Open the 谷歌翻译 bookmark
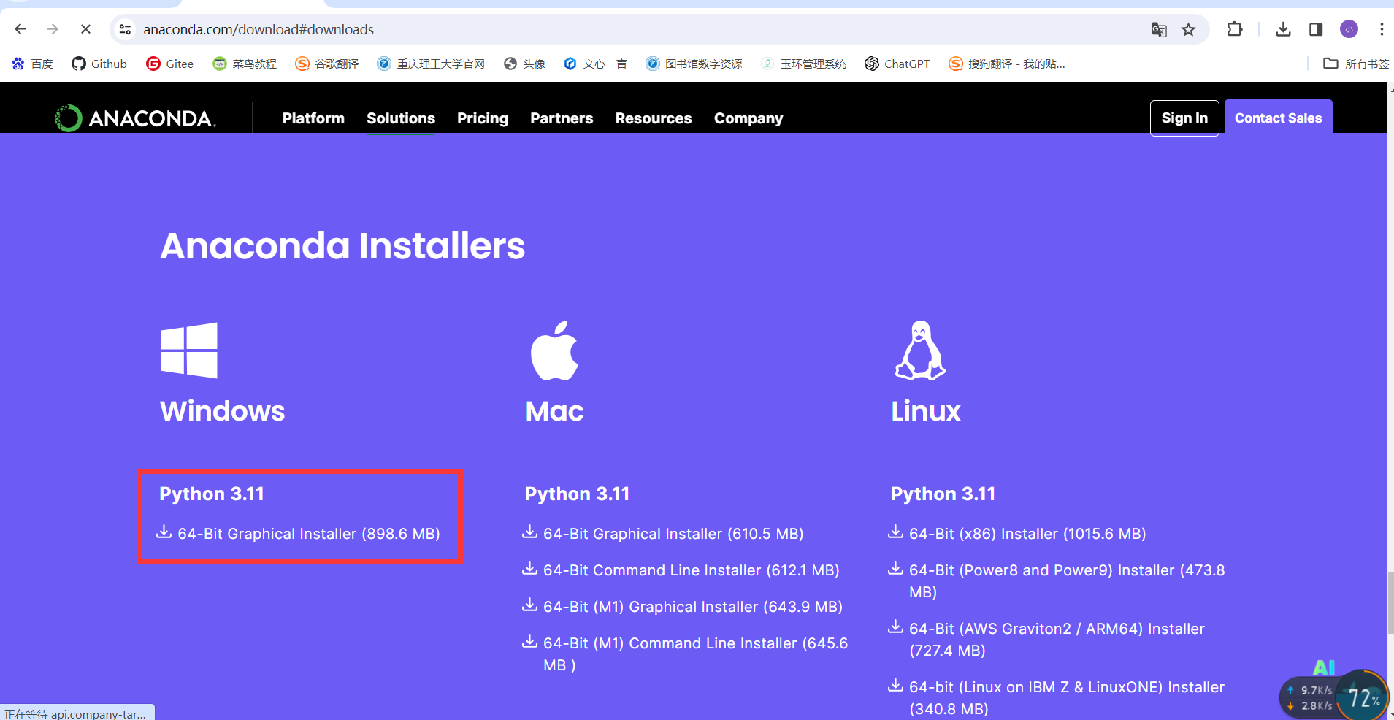This screenshot has width=1394, height=720. pos(327,64)
